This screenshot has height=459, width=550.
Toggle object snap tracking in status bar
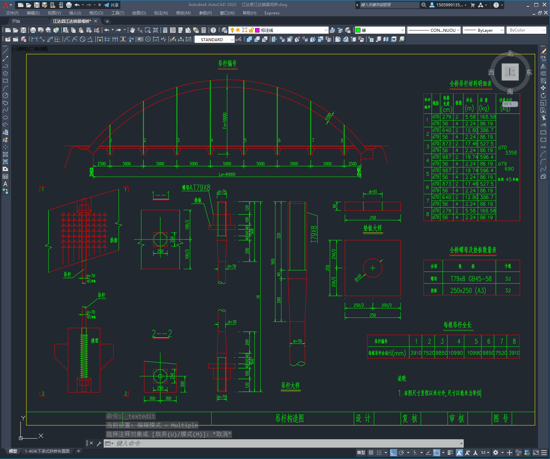[x=428, y=453]
